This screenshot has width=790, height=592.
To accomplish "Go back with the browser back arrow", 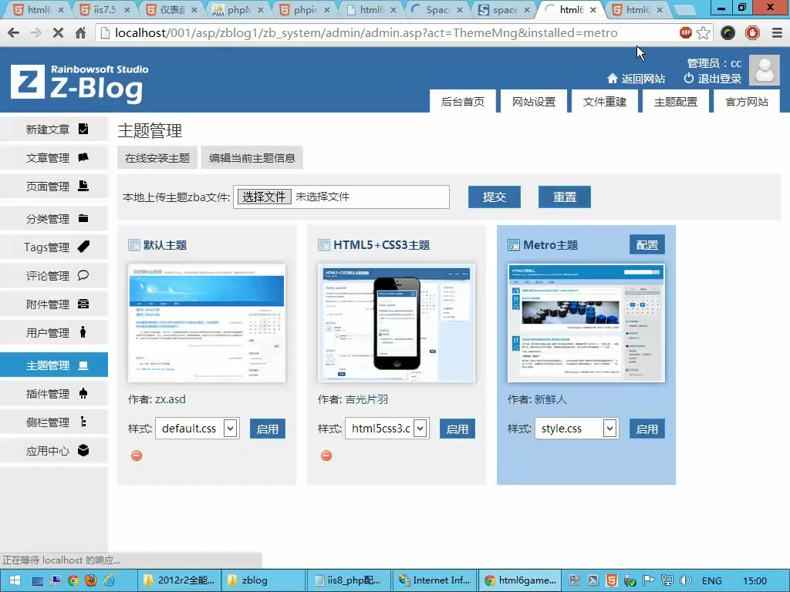I will (x=14, y=33).
